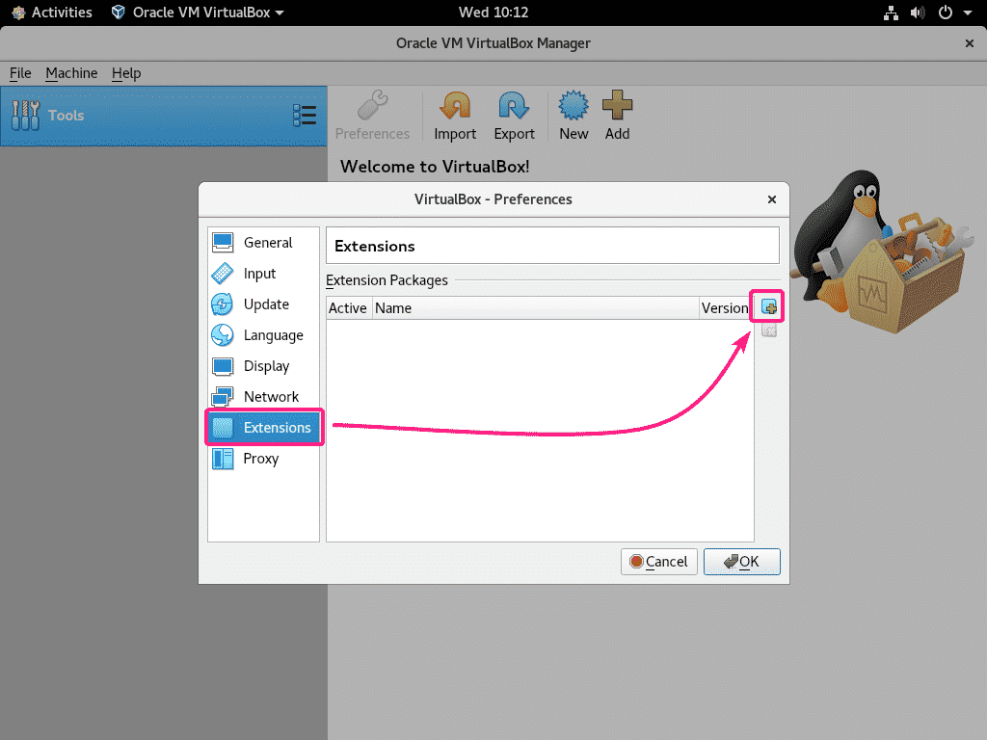Screen dimensions: 987x740
Task: Click the remove extension package icon
Action: [768, 330]
